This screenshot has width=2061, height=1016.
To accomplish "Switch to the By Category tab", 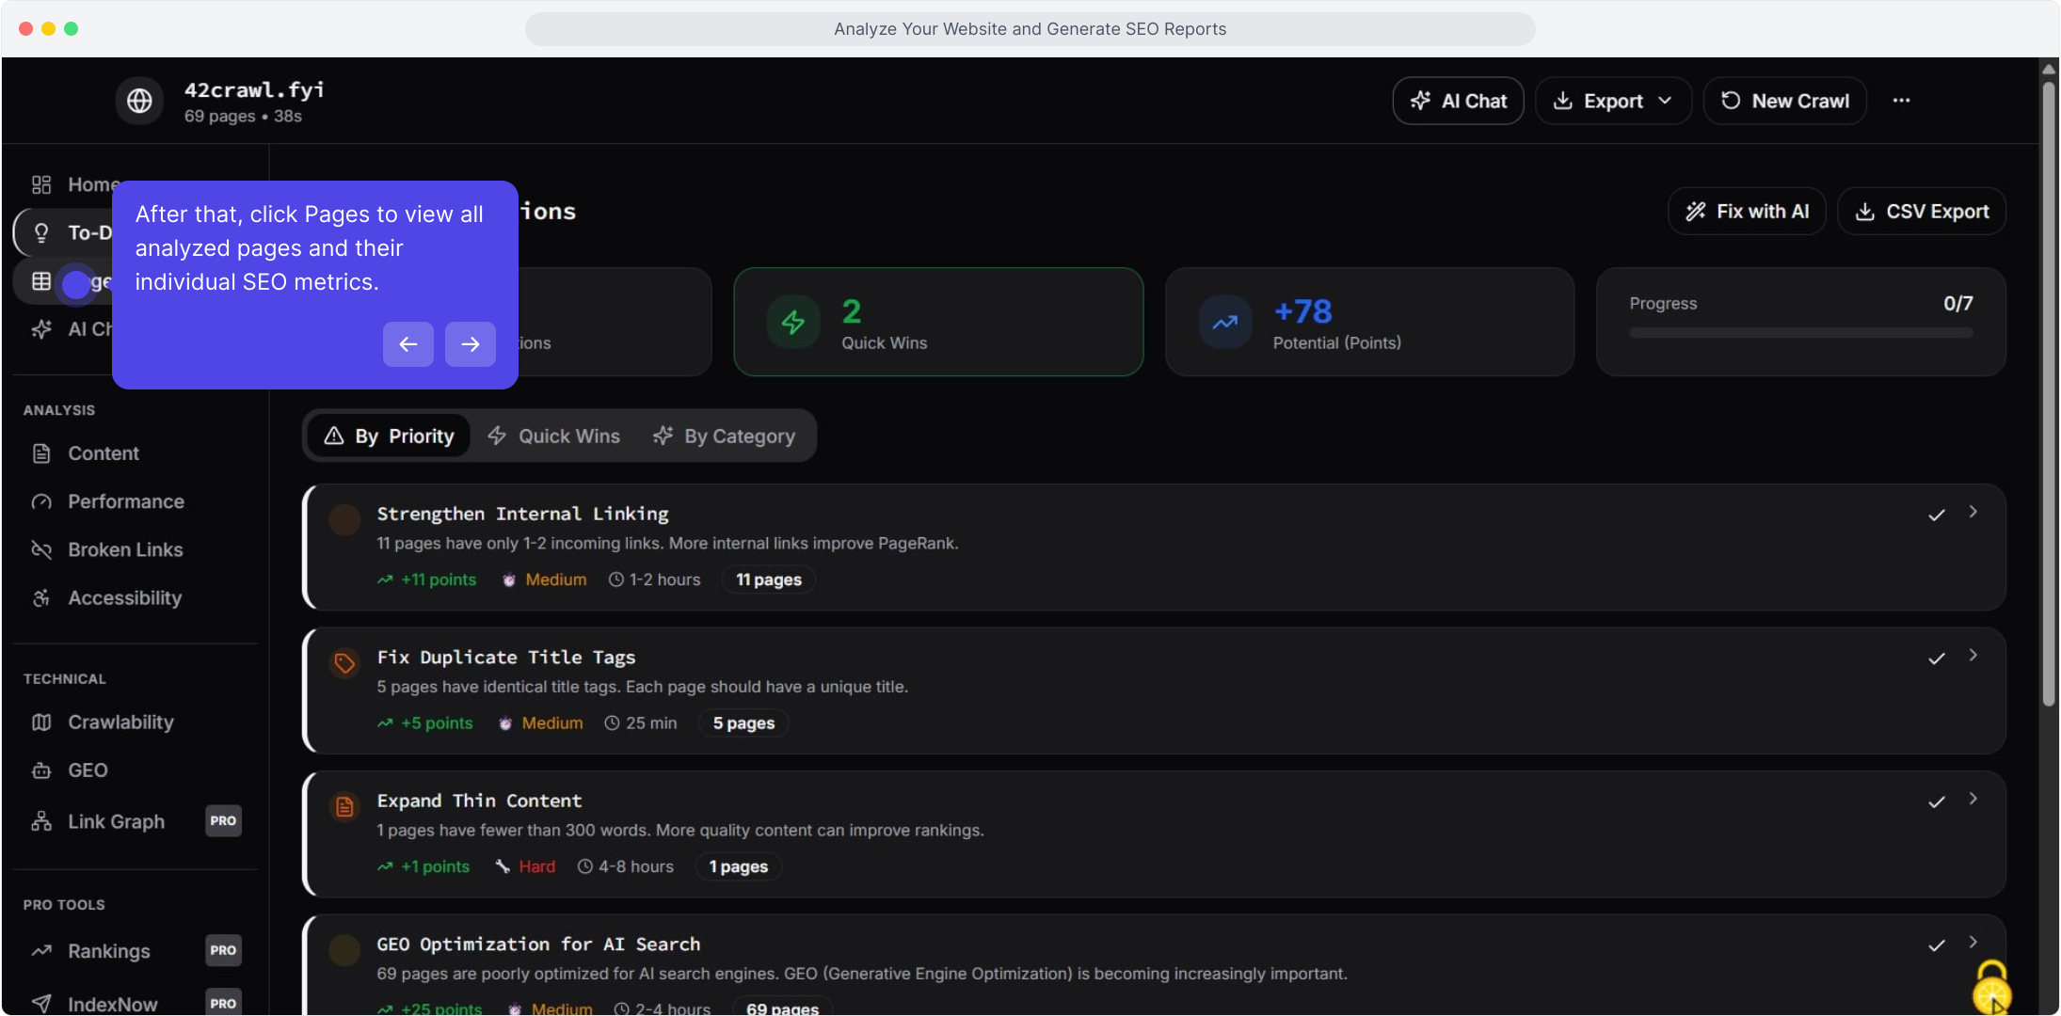I will (724, 437).
